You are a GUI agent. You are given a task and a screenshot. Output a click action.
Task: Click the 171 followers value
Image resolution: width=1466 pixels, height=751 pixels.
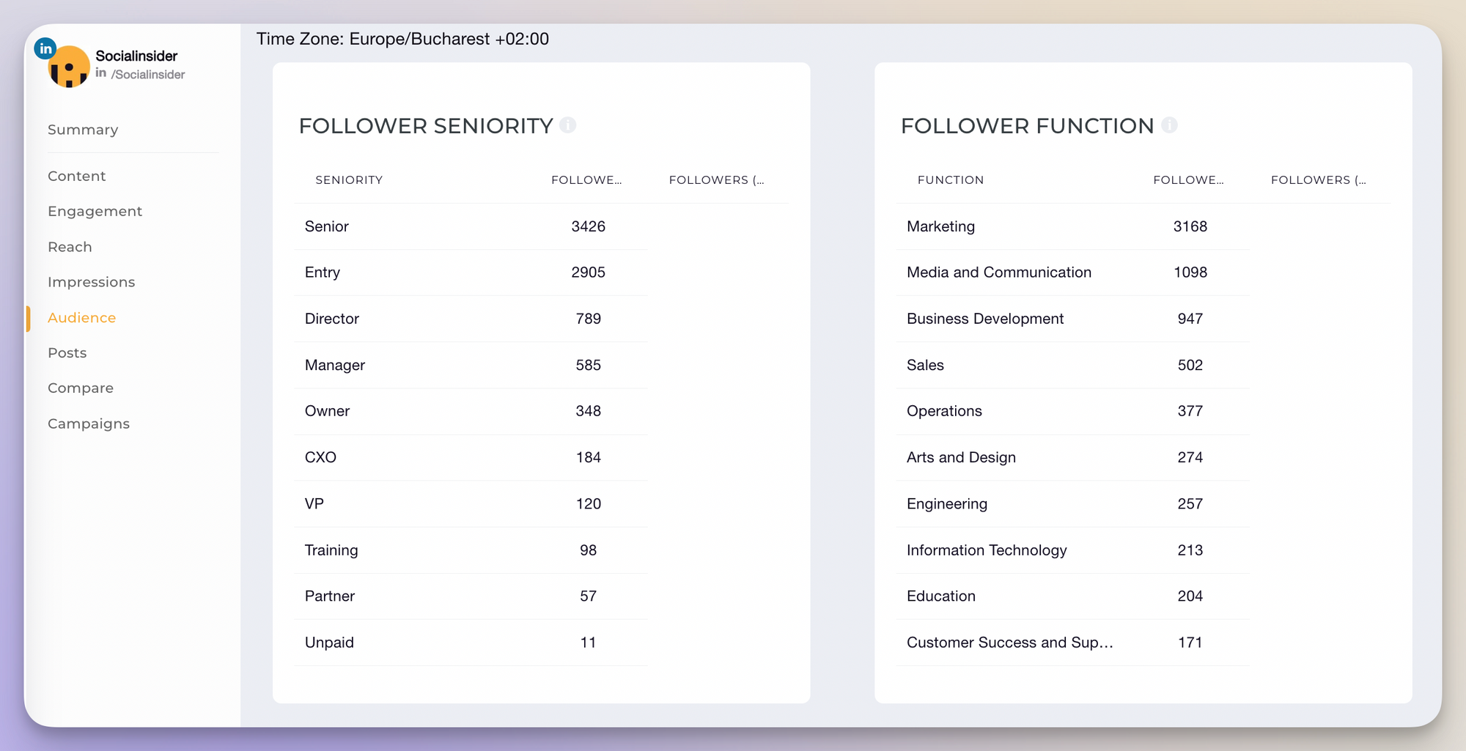coord(1190,643)
